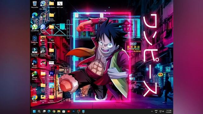Screen dimensions: 203x114
Task: Open the New folder (4) icon
Action: (43, 99)
